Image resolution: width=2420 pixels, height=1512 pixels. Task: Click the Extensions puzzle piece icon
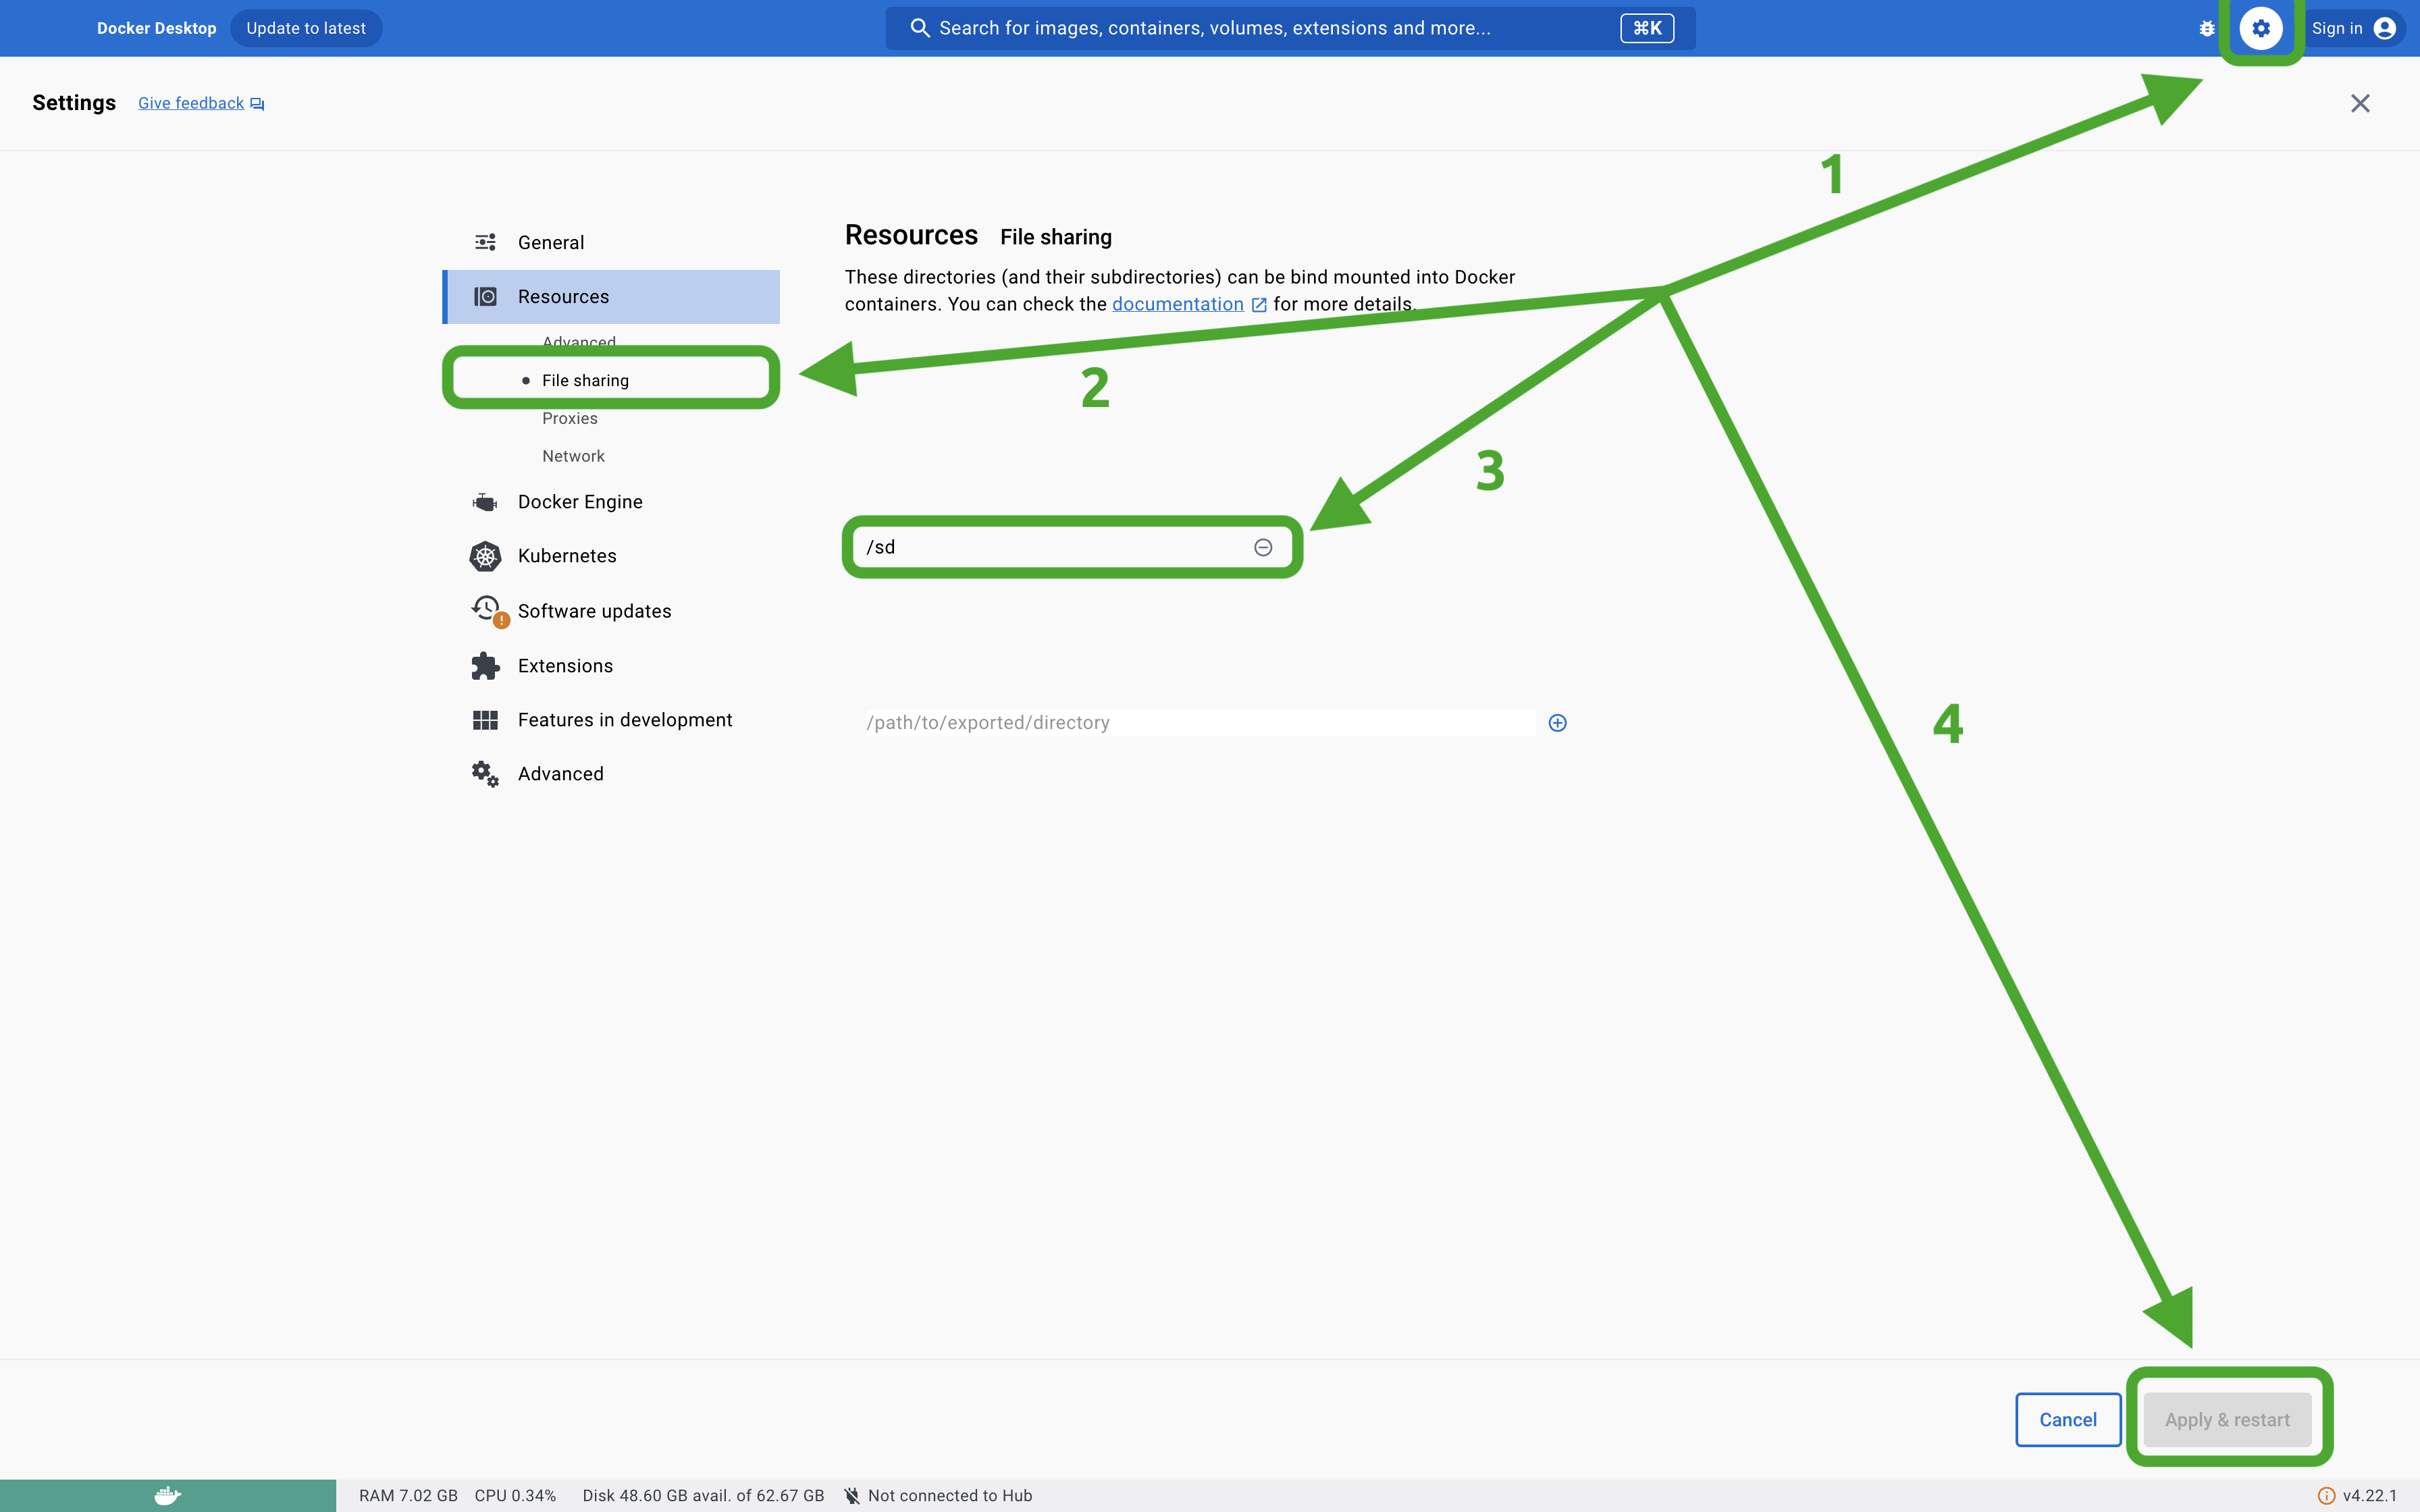[485, 666]
